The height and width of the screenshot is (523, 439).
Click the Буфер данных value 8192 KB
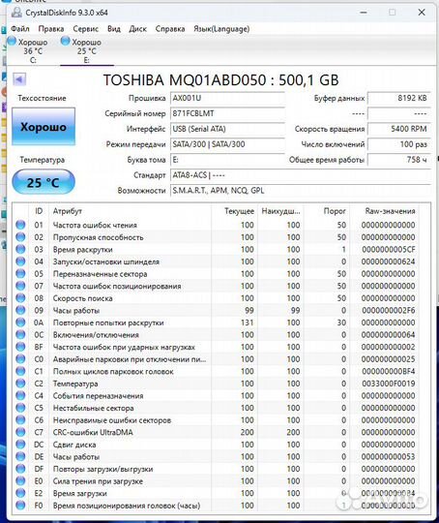[x=399, y=99]
